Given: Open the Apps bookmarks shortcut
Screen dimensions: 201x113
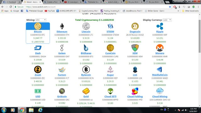Looking at the screenshot, I should pyautogui.click(x=5, y=11).
